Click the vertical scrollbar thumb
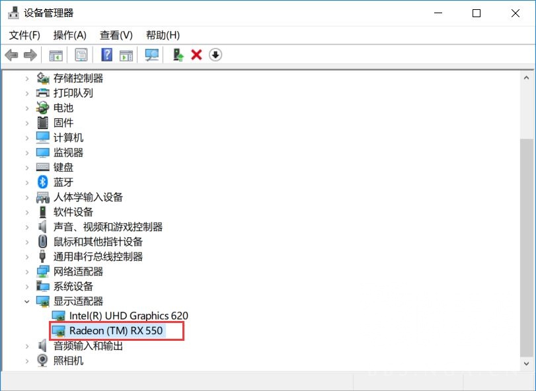Screen dimensions: 536x391 527,247
